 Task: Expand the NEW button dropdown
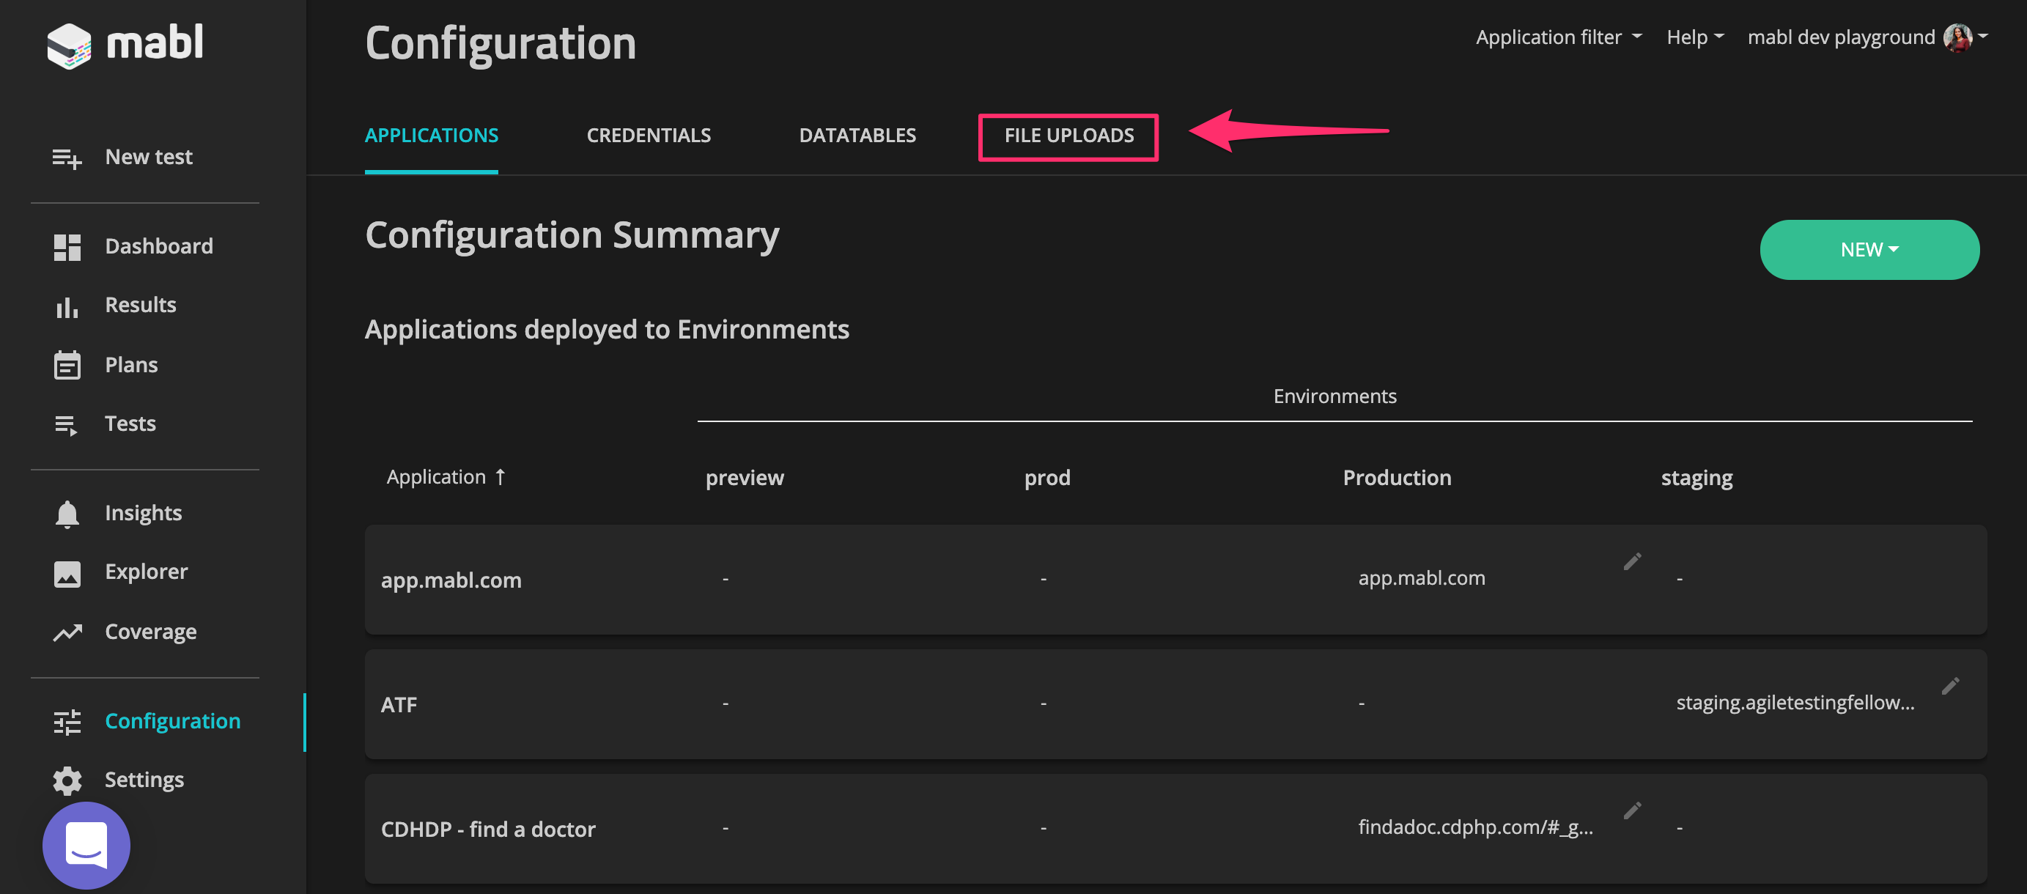[x=1869, y=249]
